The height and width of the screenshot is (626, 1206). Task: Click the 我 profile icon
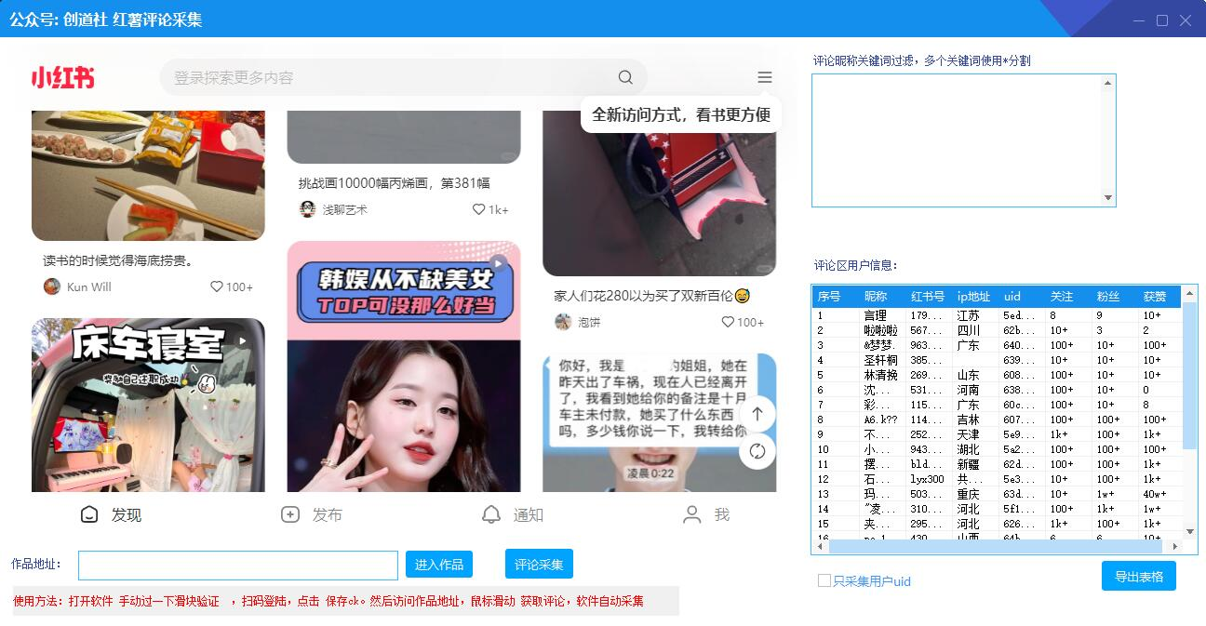(x=691, y=513)
